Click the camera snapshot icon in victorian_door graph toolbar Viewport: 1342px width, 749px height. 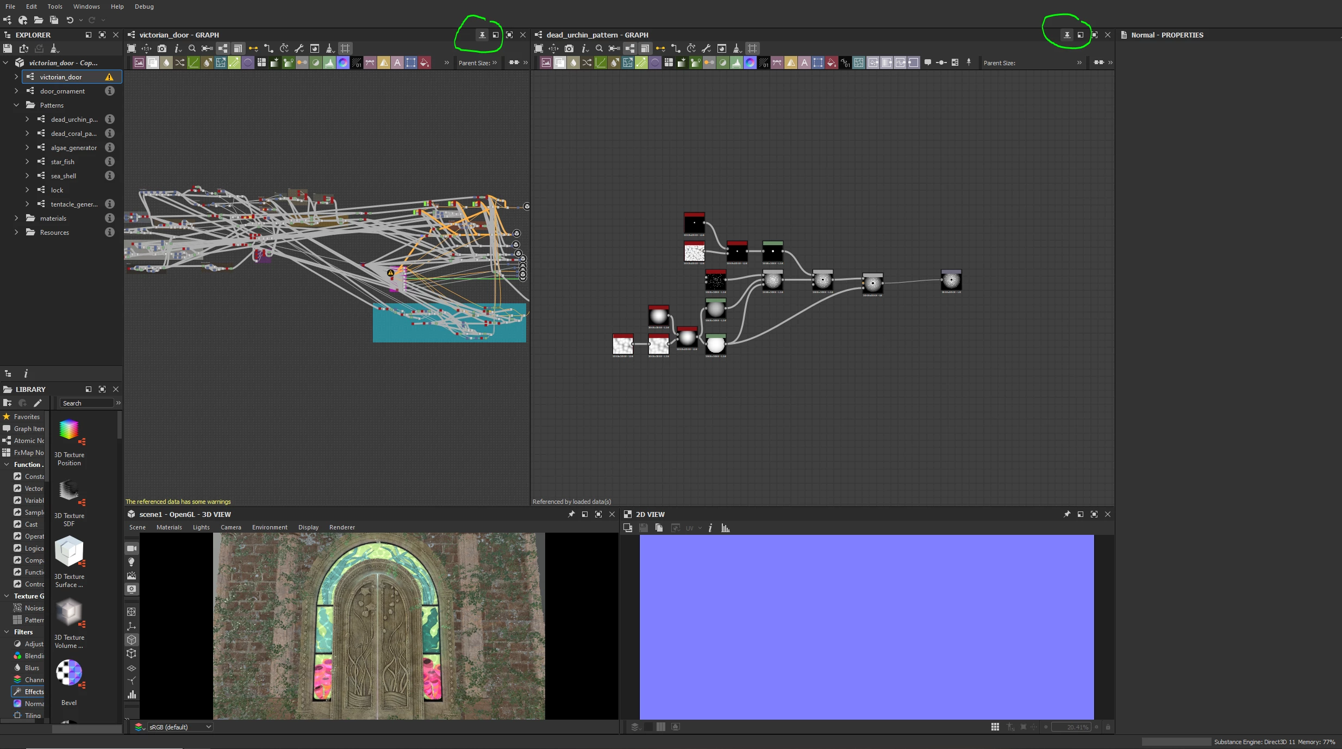[x=162, y=48]
